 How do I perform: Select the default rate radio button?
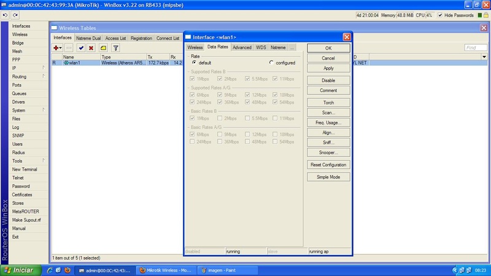coord(194,63)
